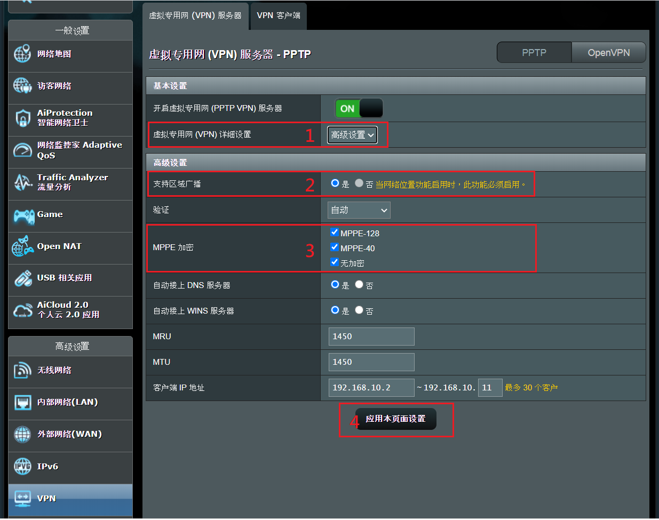The width and height of the screenshot is (659, 520).
Task: Open the AiProtection 智能网络卫士 menu item
Action: (x=70, y=120)
